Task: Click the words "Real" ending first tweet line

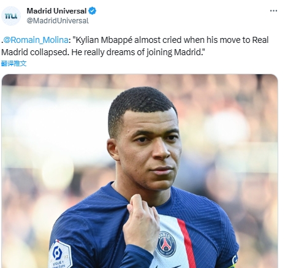Action: point(260,40)
